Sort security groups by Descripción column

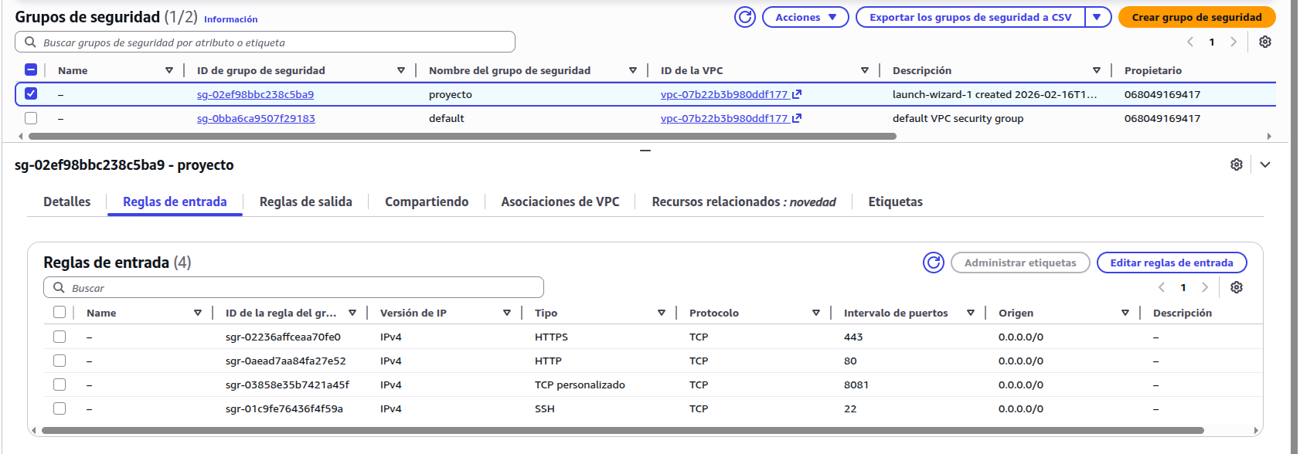click(x=1097, y=70)
